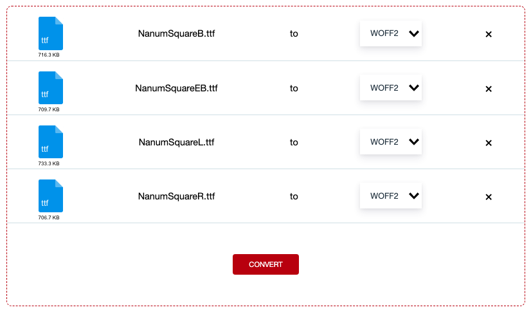Remove NanumSquareR.ttf from the queue
This screenshot has width=531, height=312.
489,197
